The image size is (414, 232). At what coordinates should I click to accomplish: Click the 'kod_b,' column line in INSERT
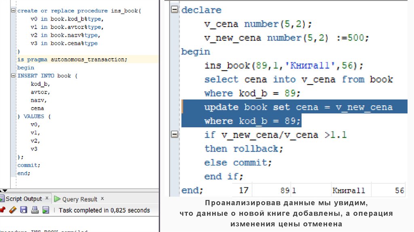pyautogui.click(x=40, y=84)
